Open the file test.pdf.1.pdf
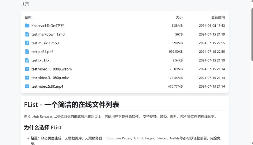Screen dimensions: 253x145 click(42, 52)
